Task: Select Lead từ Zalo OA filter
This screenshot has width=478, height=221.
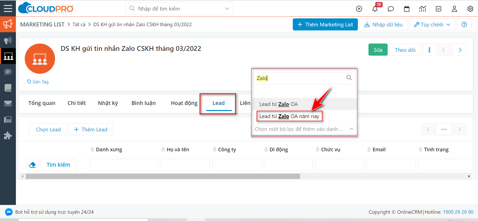Action: [x=304, y=104]
